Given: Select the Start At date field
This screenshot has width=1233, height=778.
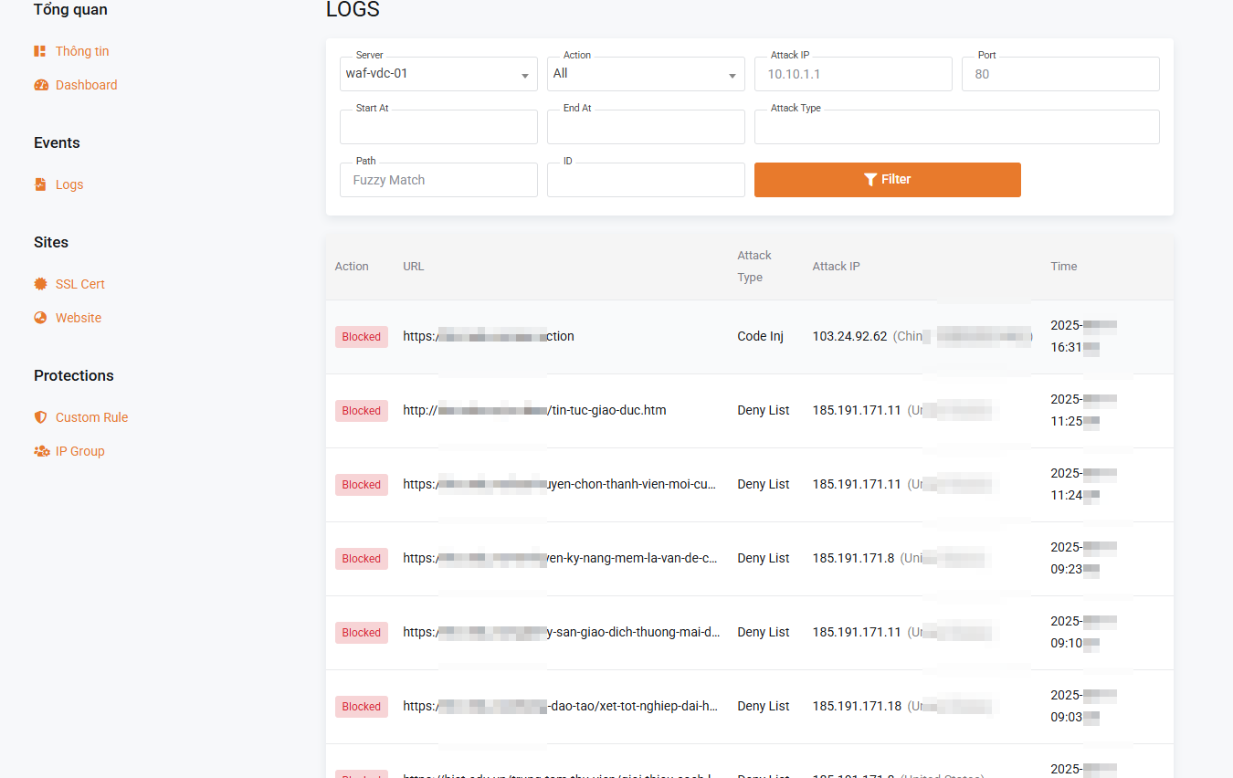Looking at the screenshot, I should click(x=438, y=127).
